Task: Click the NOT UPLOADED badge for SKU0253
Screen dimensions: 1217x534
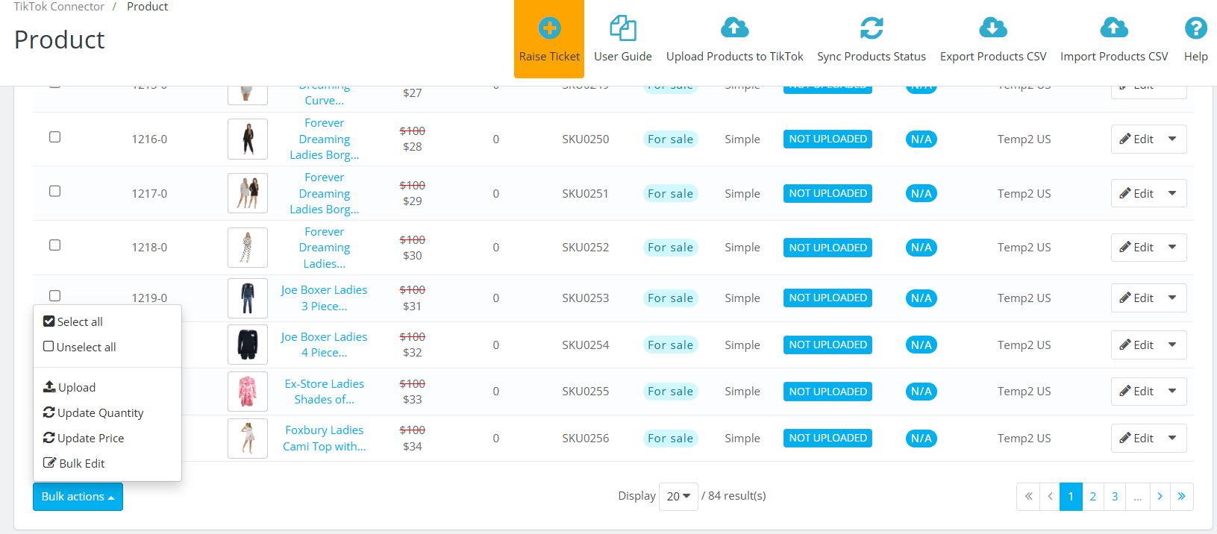Action: tap(828, 298)
